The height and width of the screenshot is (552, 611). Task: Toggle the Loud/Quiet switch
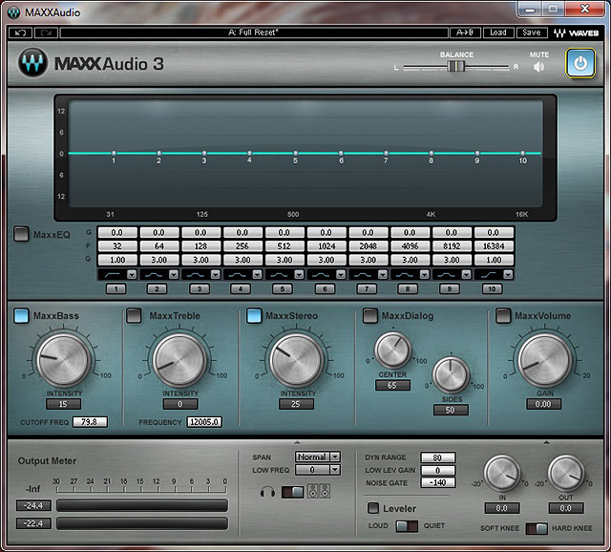(407, 526)
